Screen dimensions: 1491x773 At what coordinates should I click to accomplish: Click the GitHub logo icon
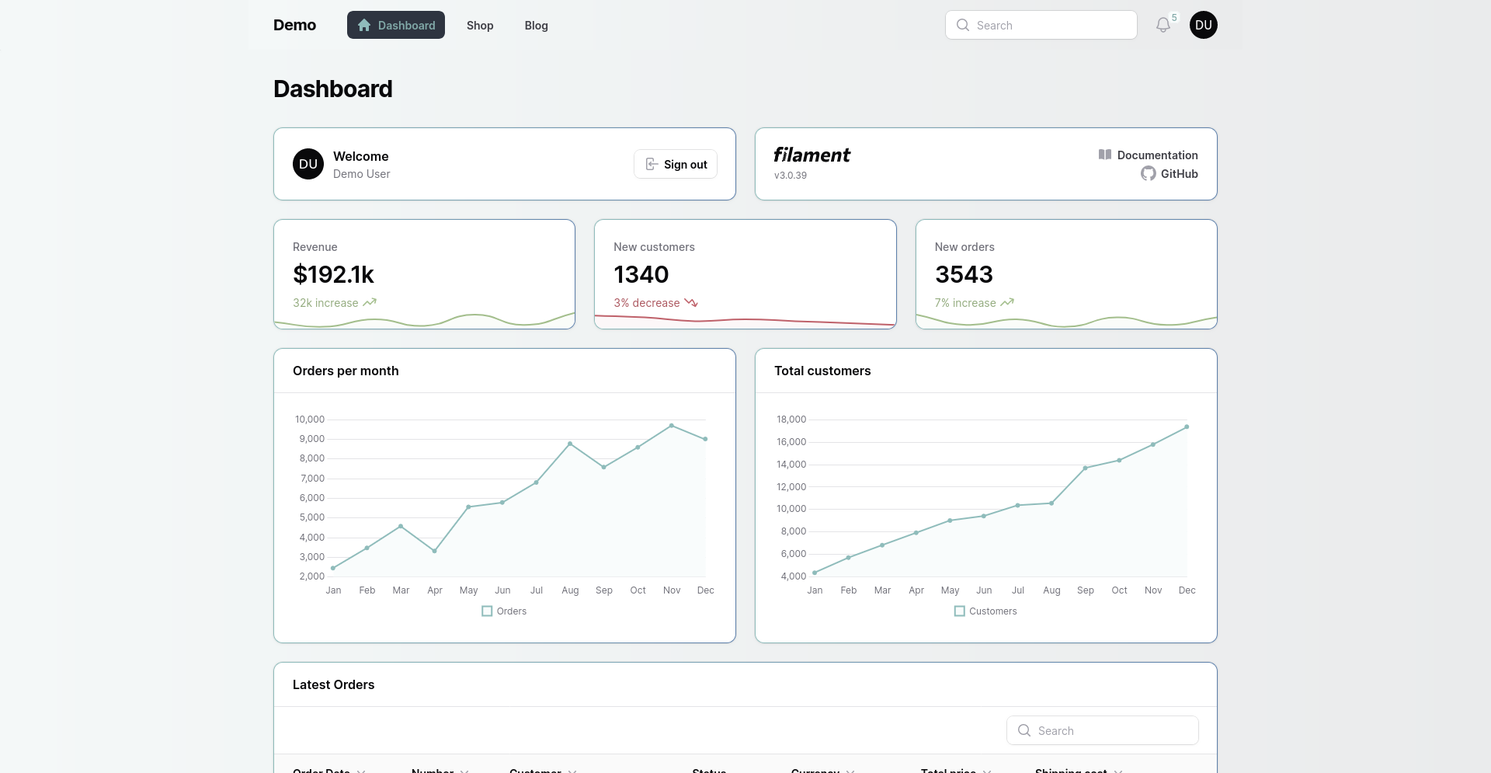click(1148, 174)
